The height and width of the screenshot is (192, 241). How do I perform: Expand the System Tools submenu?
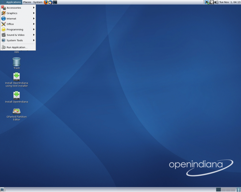click(18, 40)
